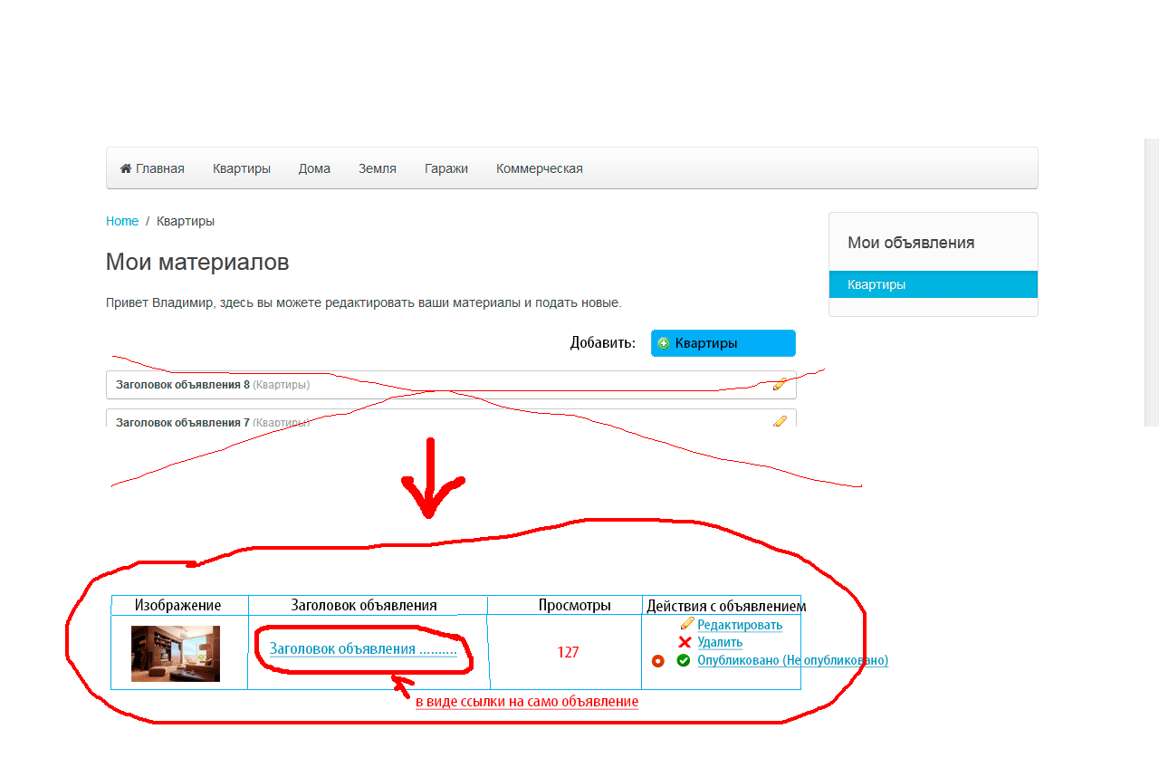Select Земля in the navigation bar
1159x777 pixels.
coord(378,168)
